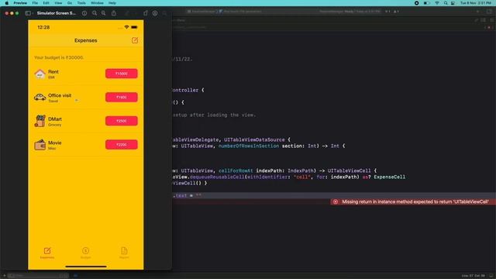Click the red amount button for DMart
The image size is (496, 279).
point(122,121)
